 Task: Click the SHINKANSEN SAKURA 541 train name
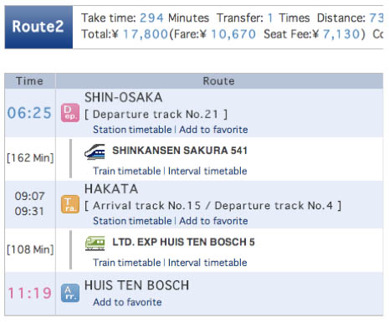[x=180, y=151]
